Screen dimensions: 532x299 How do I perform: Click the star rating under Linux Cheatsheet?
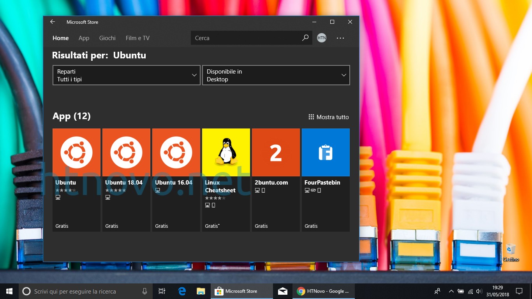[x=215, y=198]
